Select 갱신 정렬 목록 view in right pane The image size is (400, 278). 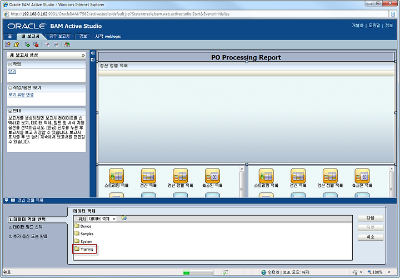pos(330,178)
